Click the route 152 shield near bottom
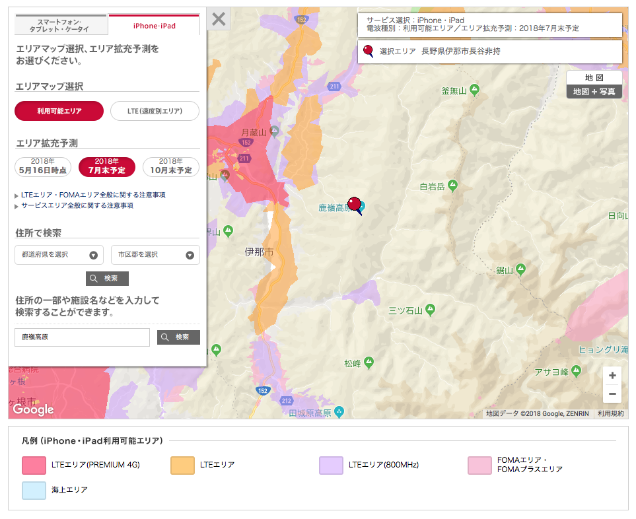 coord(262,391)
